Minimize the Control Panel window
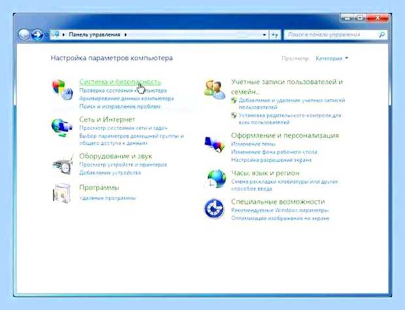This screenshot has width=405, height=310. (x=347, y=18)
